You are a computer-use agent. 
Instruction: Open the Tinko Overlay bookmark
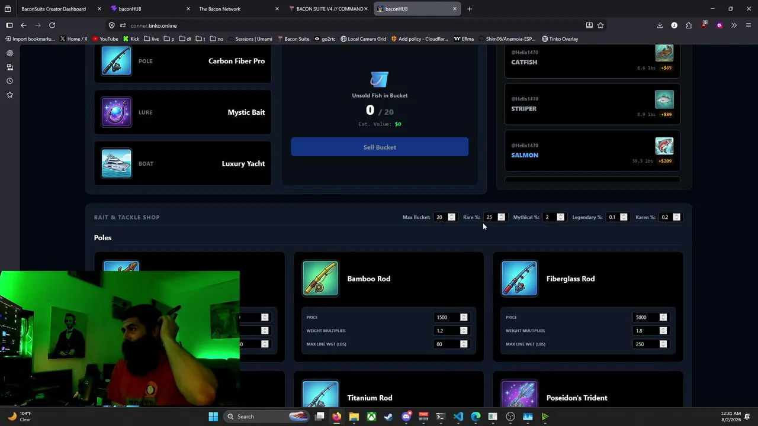560,39
